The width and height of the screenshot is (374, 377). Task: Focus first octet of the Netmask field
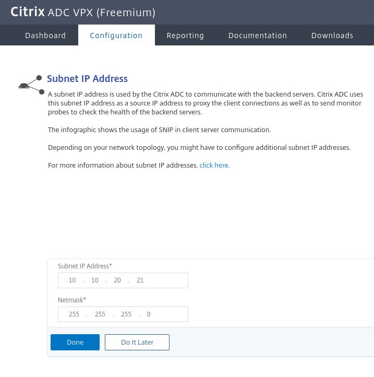[x=74, y=314]
